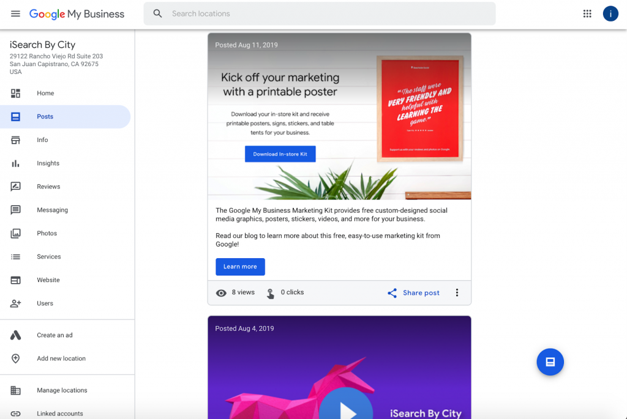Click the Messaging chat icon
Viewport: 627px width, 419px height.
click(x=15, y=210)
